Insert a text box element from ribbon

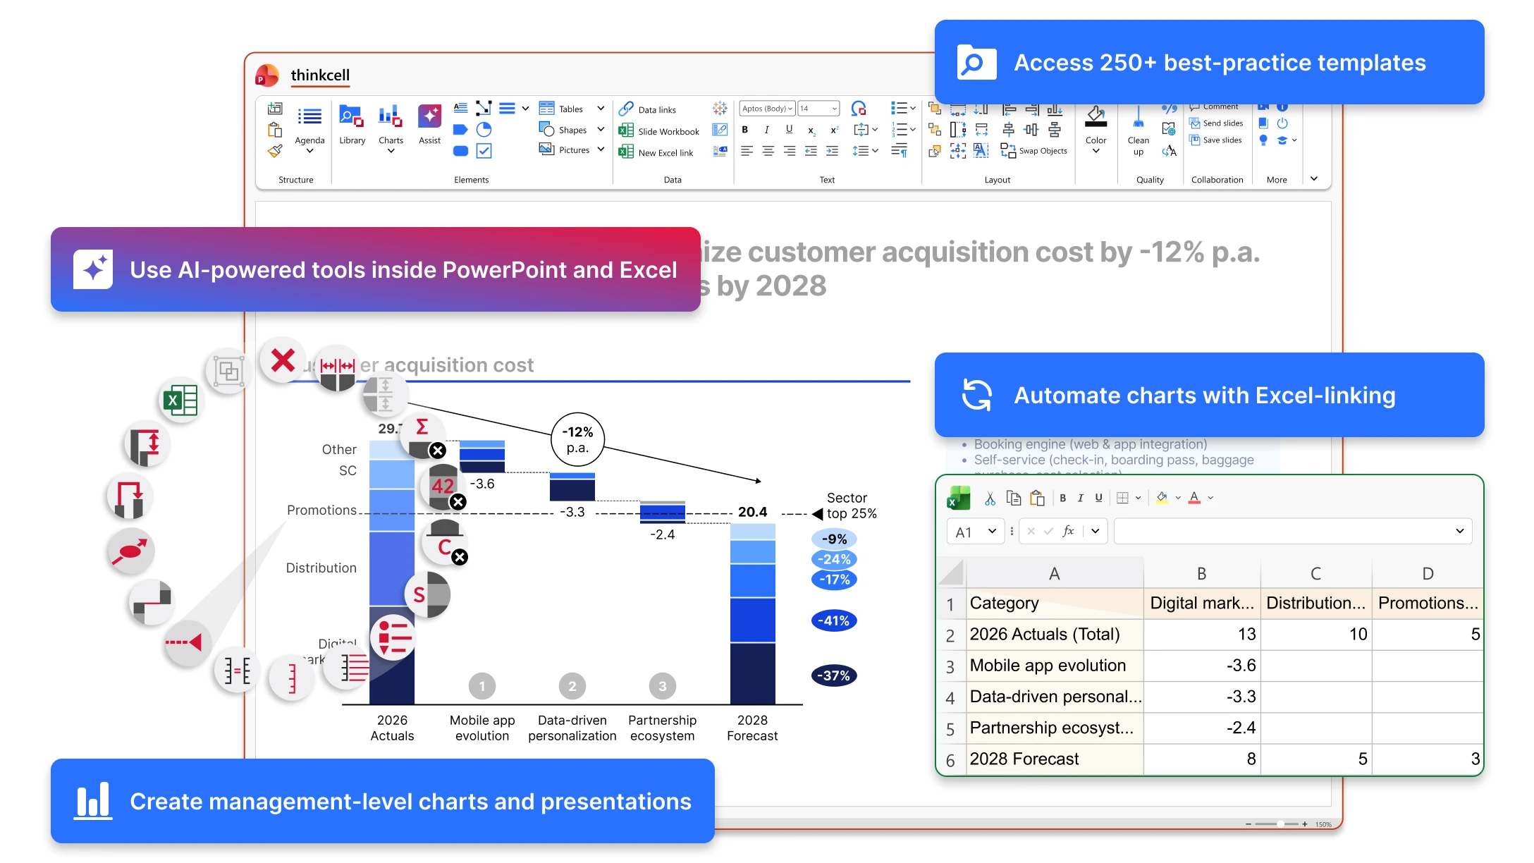click(x=460, y=108)
